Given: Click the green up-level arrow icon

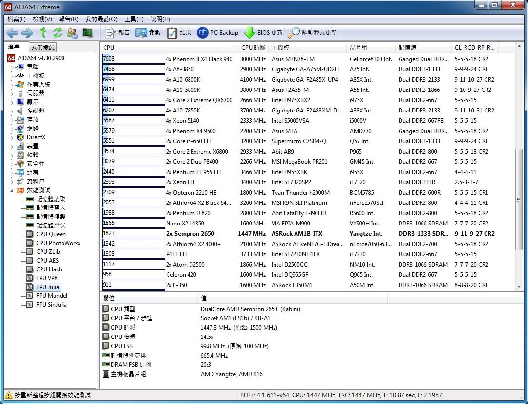Looking at the screenshot, I should 43,33.
